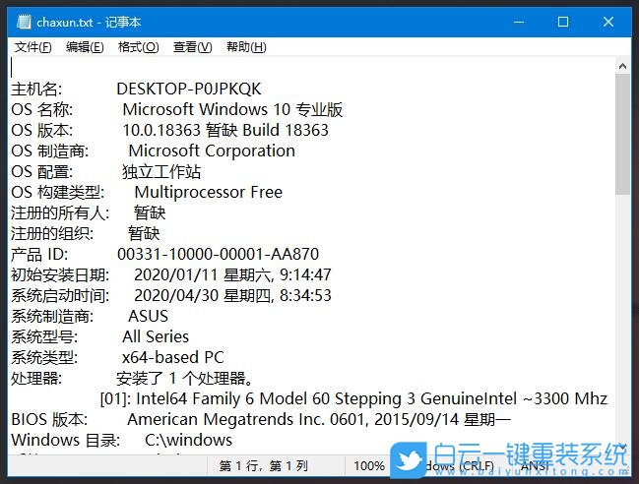
Task: Click on manufacturer value ASUS
Action: point(148,317)
